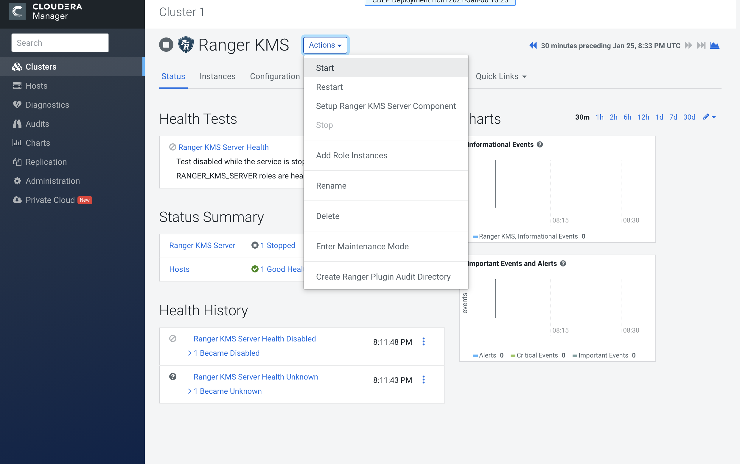740x464 pixels.
Task: Open Ranger KMS Server Health Disabled event
Action: 255,338
